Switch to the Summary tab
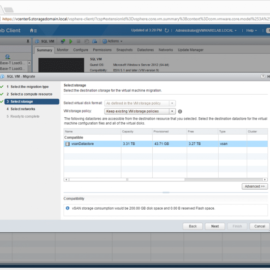 point(44,50)
